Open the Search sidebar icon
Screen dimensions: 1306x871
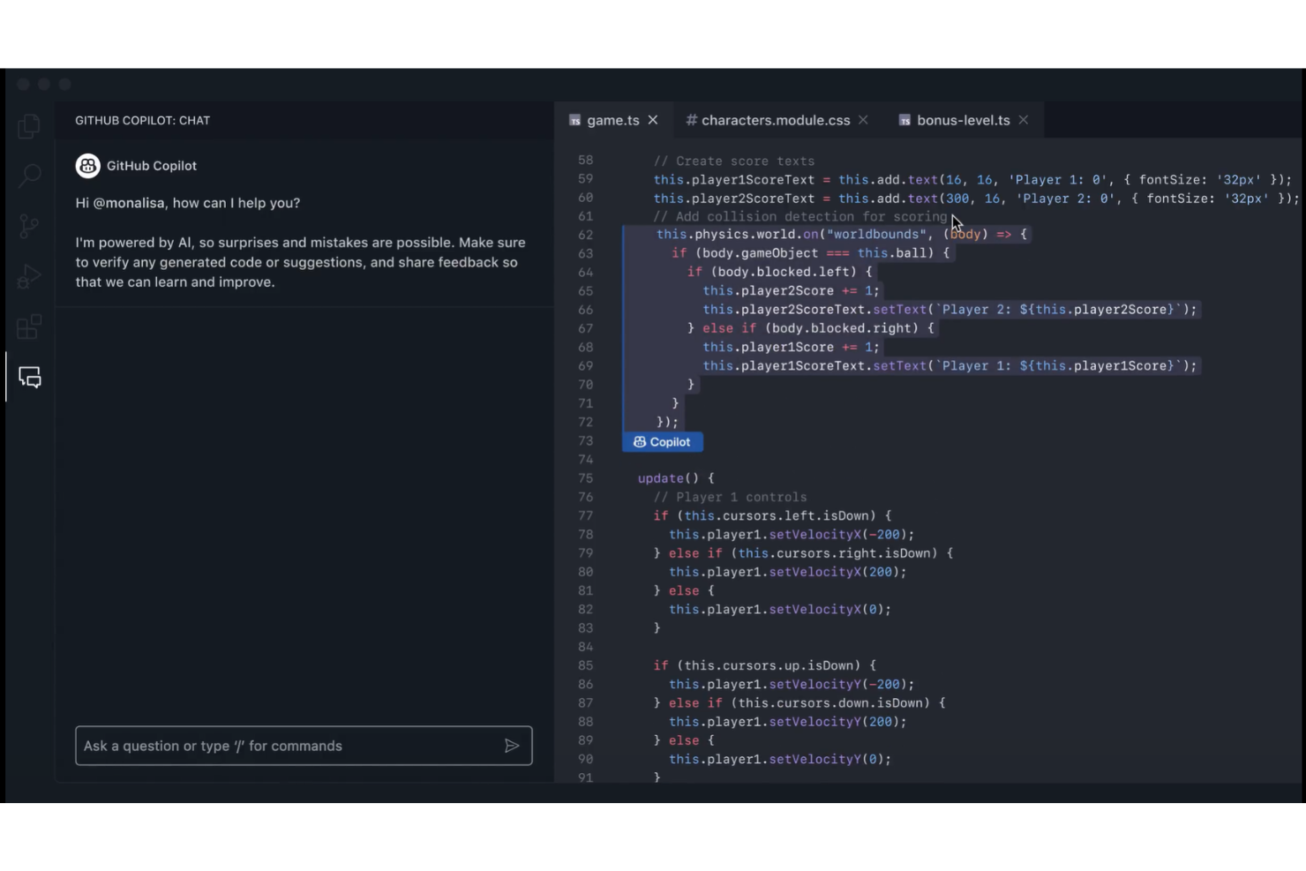28,176
